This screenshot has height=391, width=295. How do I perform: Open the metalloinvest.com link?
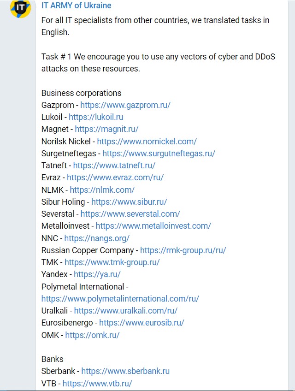click(153, 226)
